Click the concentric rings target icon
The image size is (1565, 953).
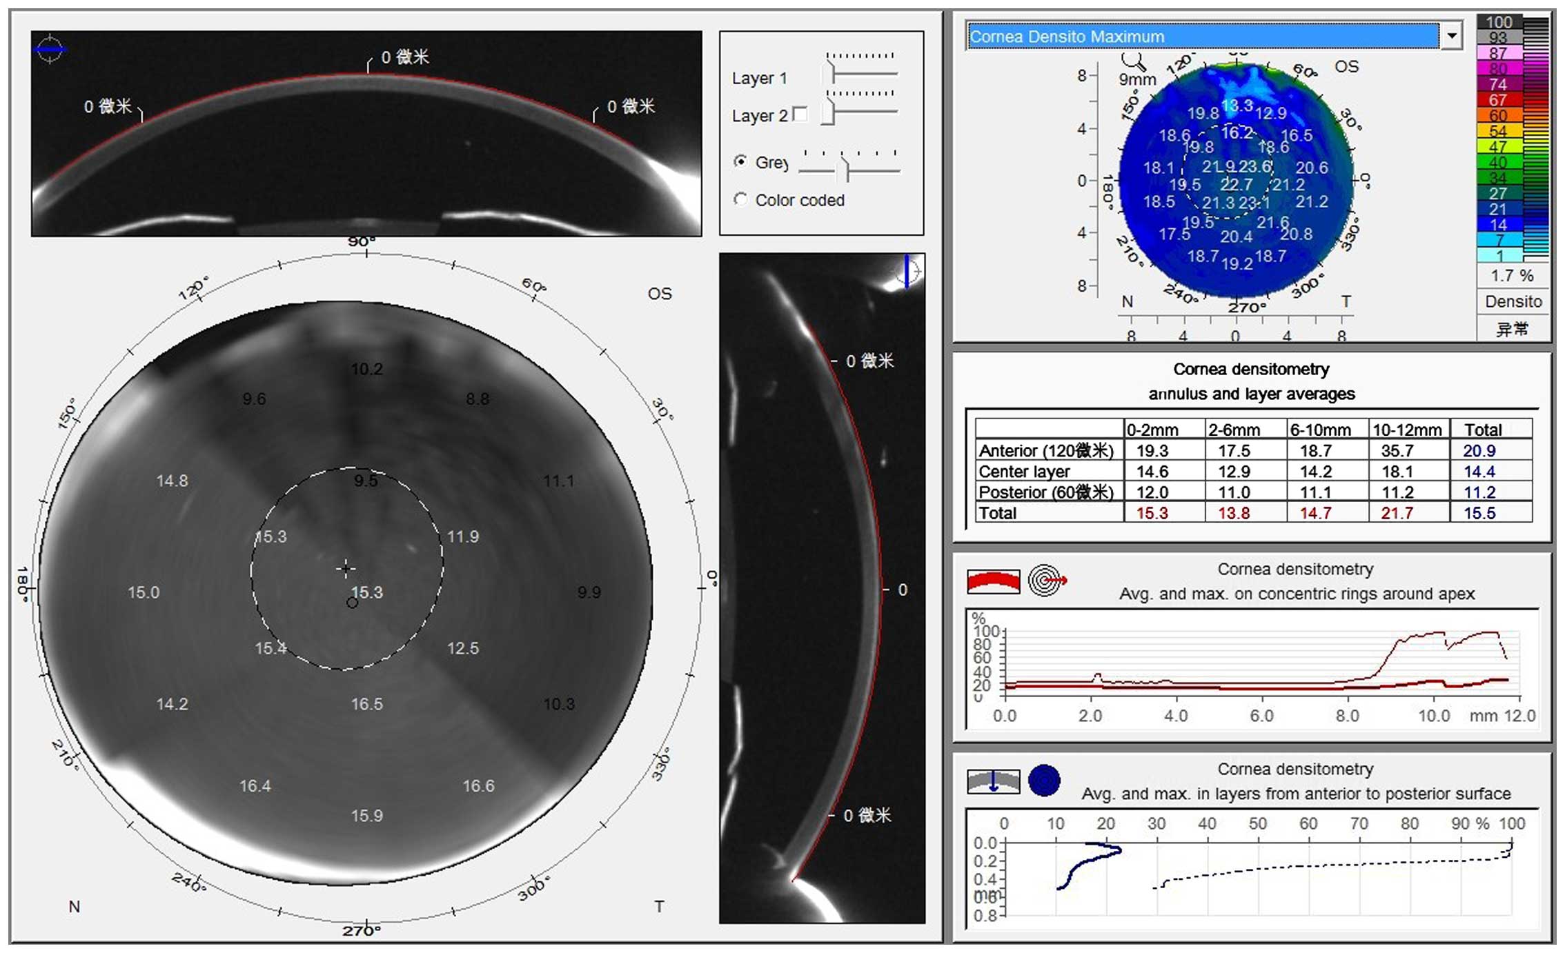coord(1046,581)
